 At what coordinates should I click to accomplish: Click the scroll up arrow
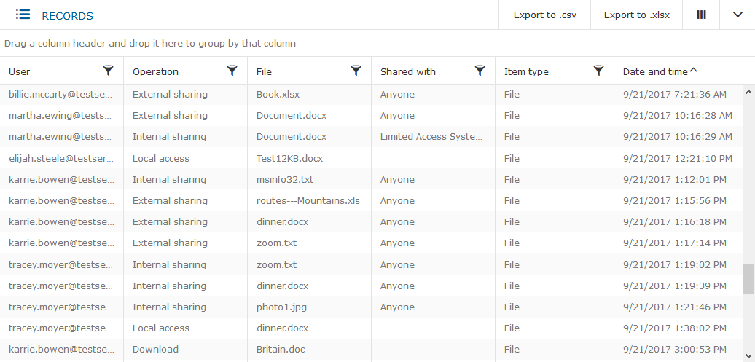point(748,92)
